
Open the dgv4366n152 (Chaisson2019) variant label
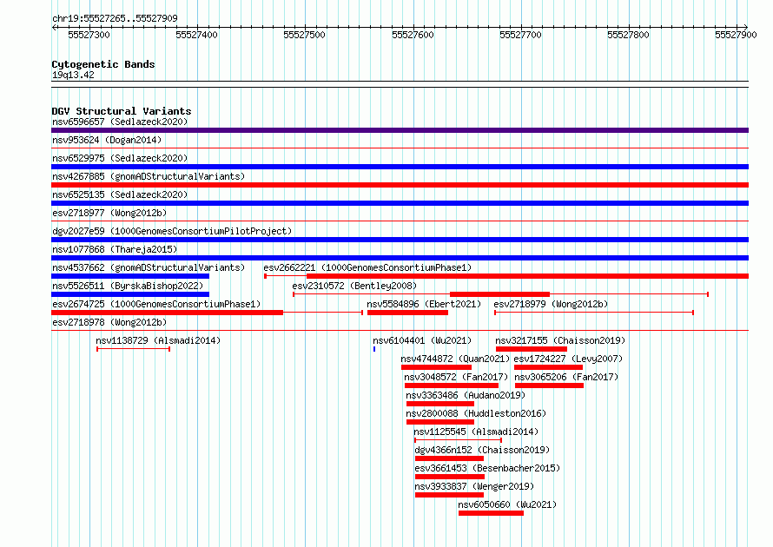(482, 450)
